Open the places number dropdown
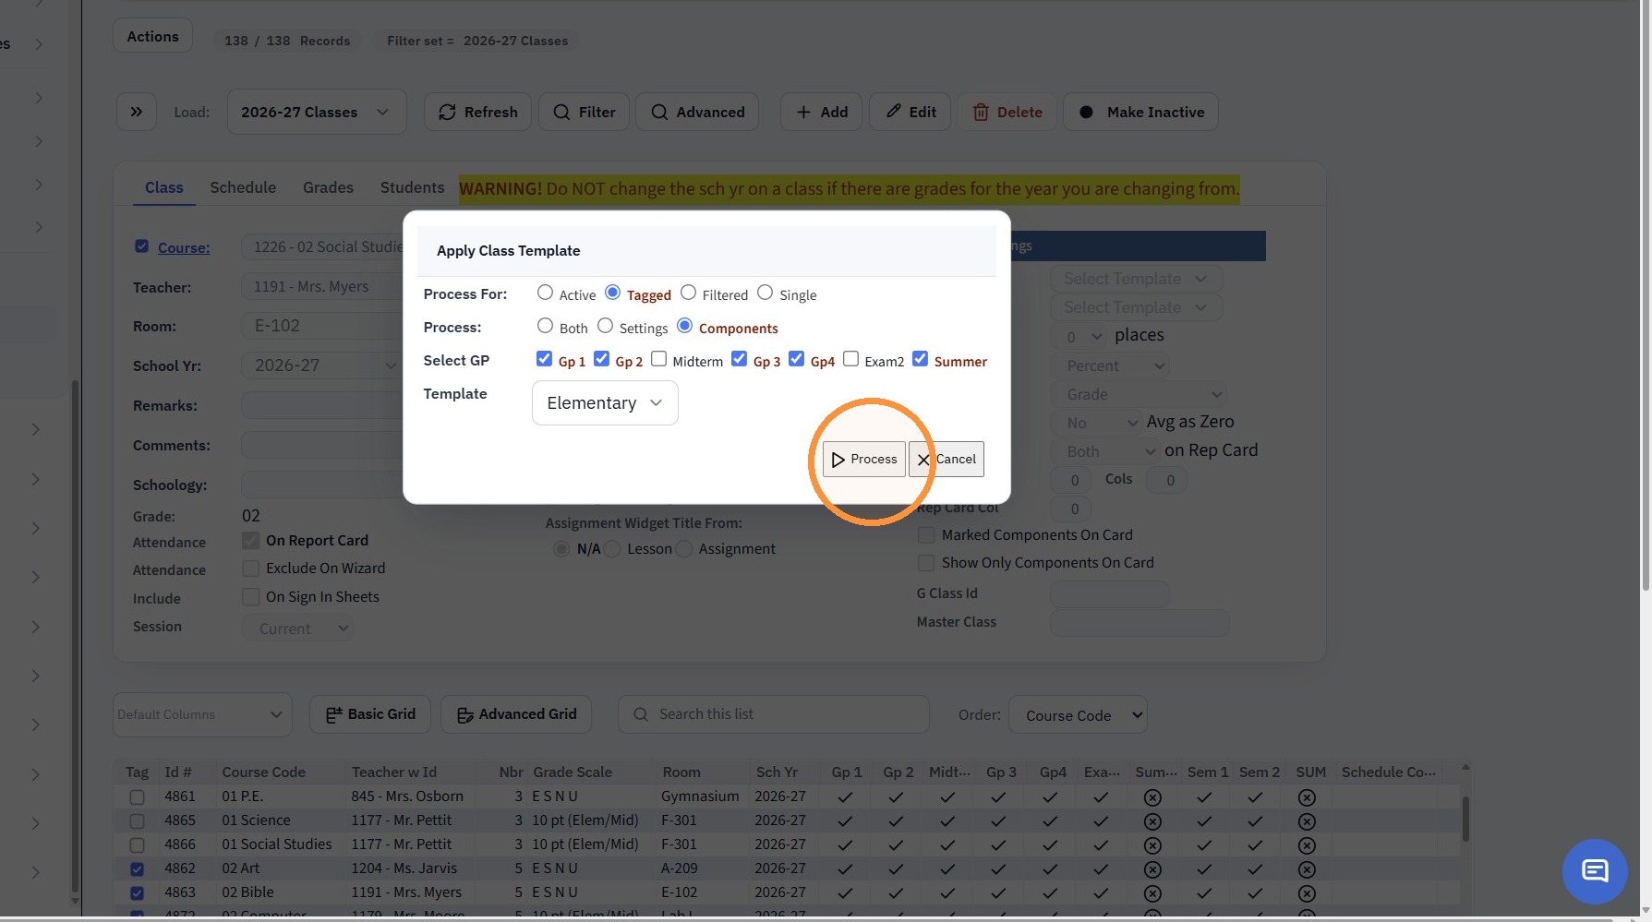1652x922 pixels. click(1079, 337)
